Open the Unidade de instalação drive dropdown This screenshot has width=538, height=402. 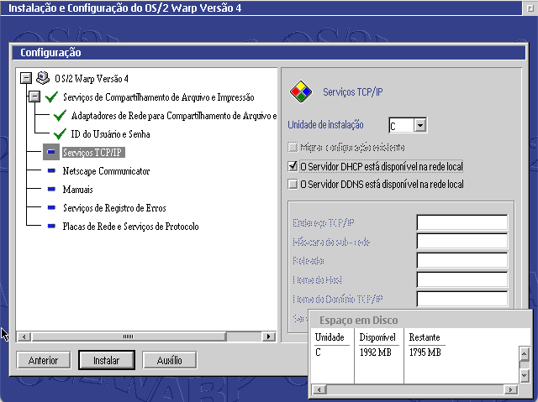point(420,126)
